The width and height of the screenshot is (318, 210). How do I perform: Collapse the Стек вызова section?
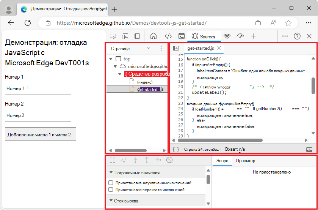pos(111,201)
